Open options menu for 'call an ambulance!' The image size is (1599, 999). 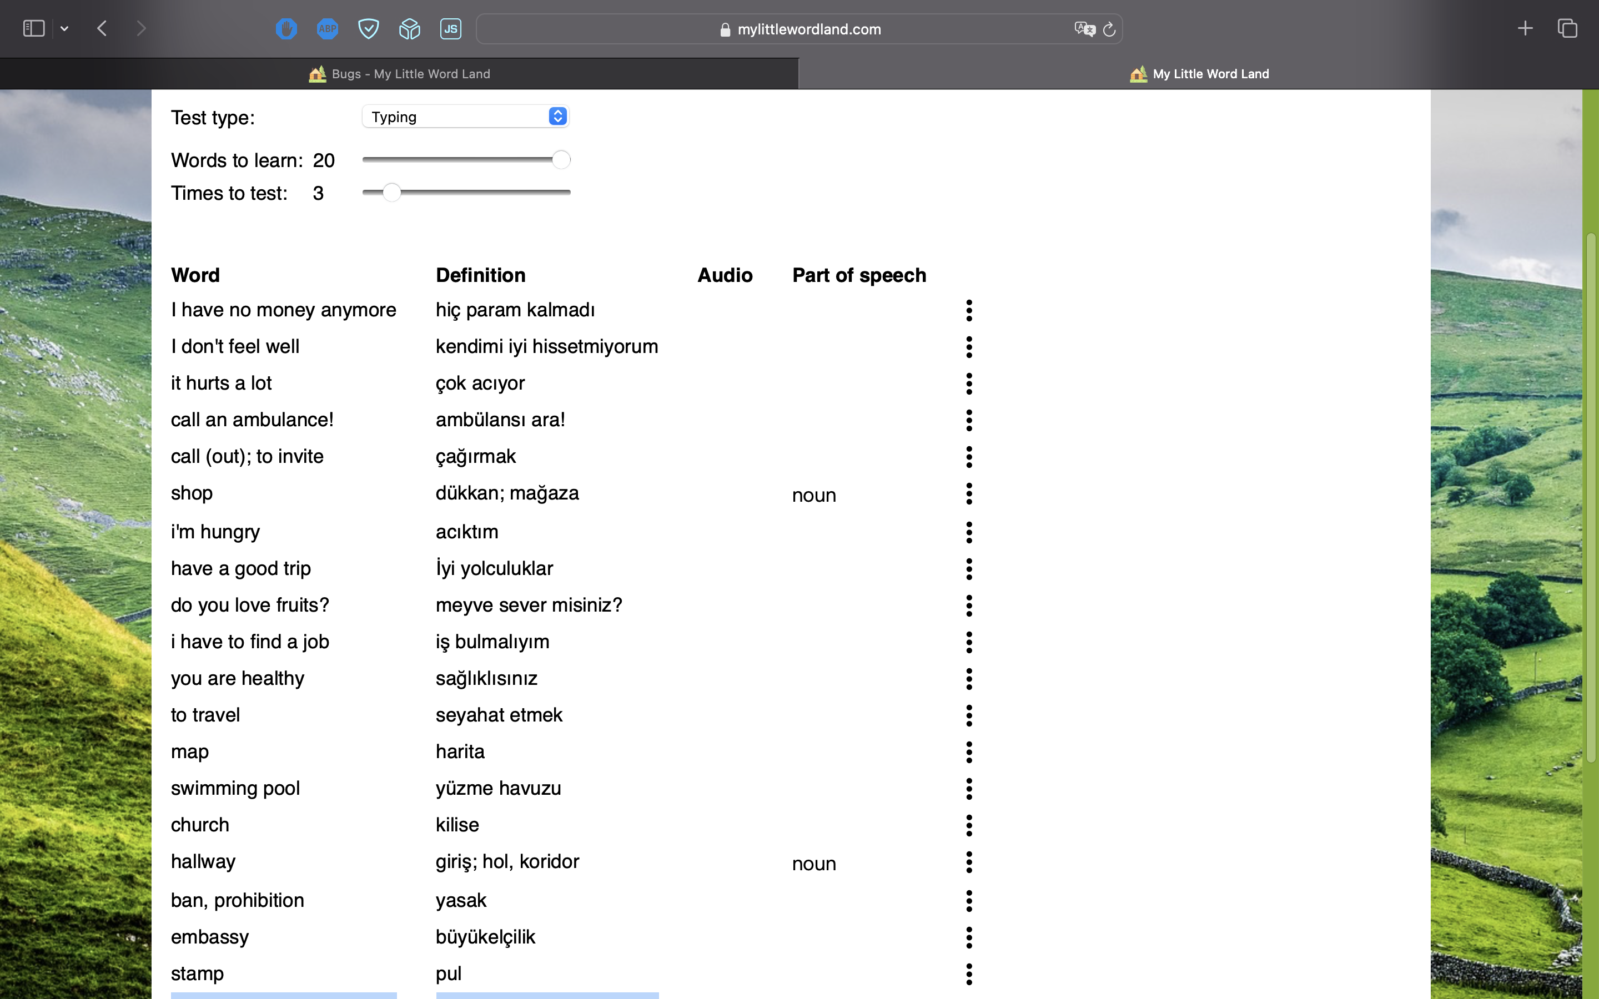tap(969, 420)
